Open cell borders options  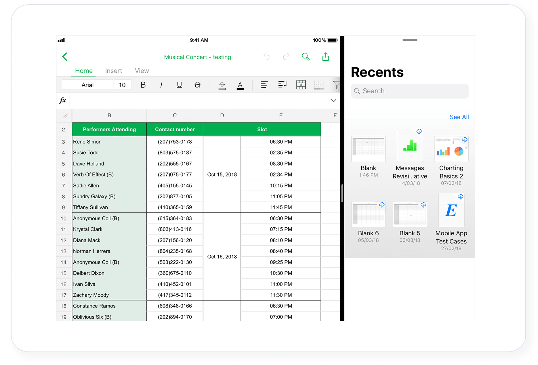tap(319, 85)
